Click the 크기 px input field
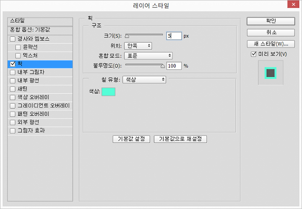The width and height of the screenshot is (302, 209). point(174,36)
